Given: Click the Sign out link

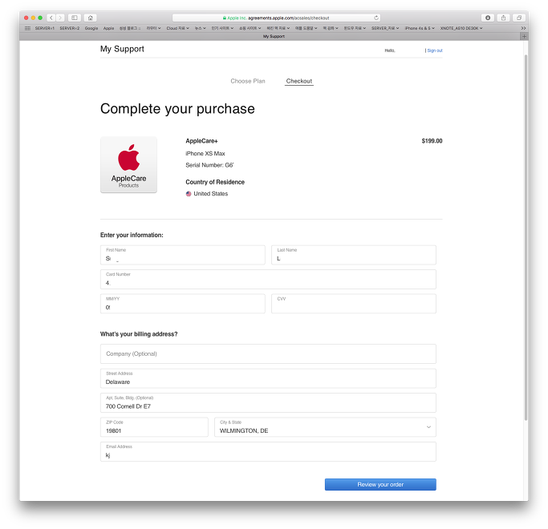Looking at the screenshot, I should click(x=435, y=50).
